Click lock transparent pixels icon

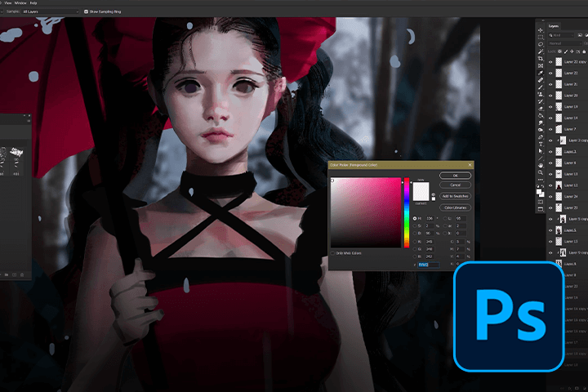pos(560,51)
